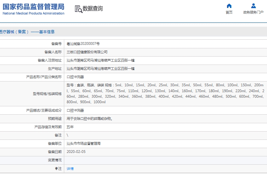Image resolution: width=267 pixels, height=174 pixels.
Task: Click the 型号规格 specification text block
Action: pyautogui.click(x=165, y=94)
